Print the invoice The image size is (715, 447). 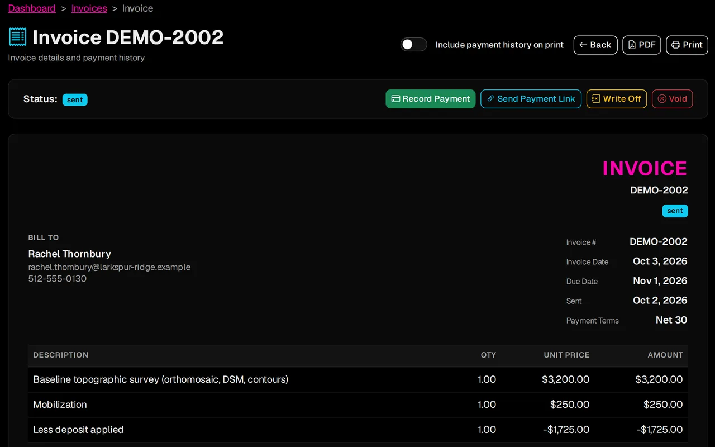pyautogui.click(x=687, y=45)
